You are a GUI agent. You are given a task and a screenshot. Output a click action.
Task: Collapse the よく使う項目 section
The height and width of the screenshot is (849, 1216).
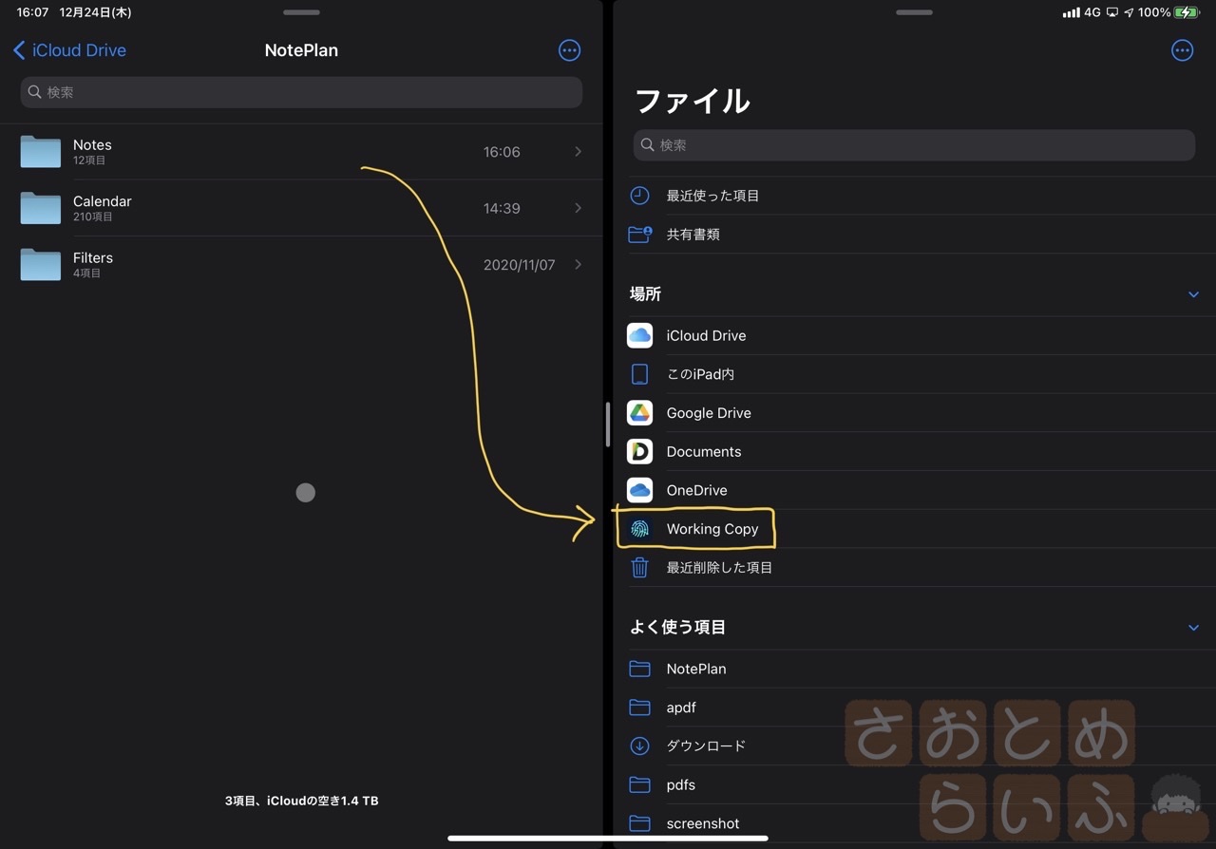point(1193,628)
